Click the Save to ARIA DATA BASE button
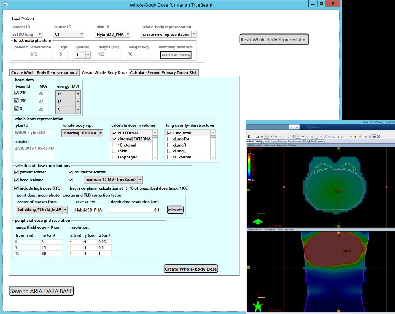 click(x=41, y=291)
